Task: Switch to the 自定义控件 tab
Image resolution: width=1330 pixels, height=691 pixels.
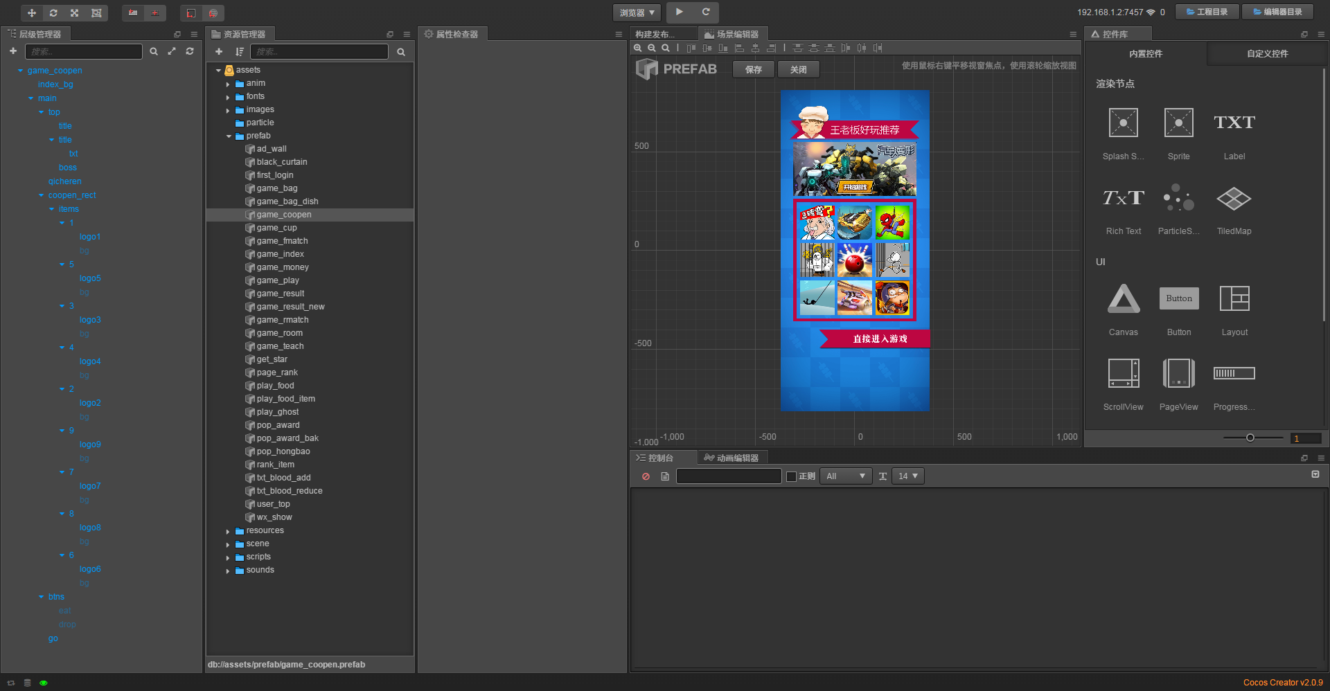Action: 1267,53
